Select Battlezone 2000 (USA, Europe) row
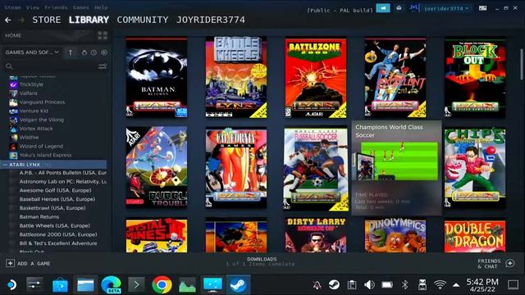The width and height of the screenshot is (525, 295). click(x=58, y=234)
